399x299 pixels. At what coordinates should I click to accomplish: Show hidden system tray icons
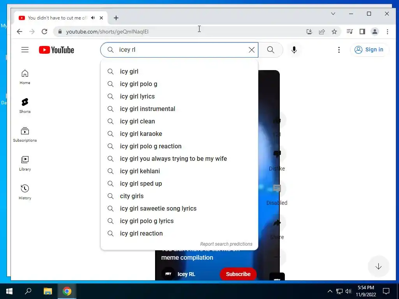click(x=330, y=291)
